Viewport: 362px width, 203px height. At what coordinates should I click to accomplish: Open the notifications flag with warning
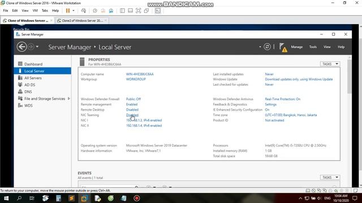[283, 47]
